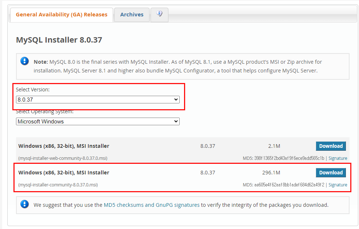The image size is (359, 229).
Task: Switch to the Archives tab
Action: tap(132, 15)
